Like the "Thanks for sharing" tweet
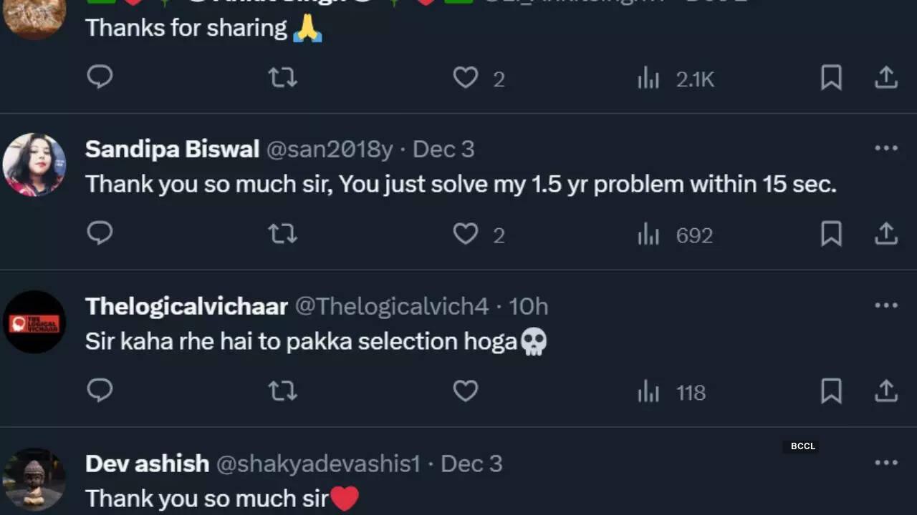 click(466, 77)
